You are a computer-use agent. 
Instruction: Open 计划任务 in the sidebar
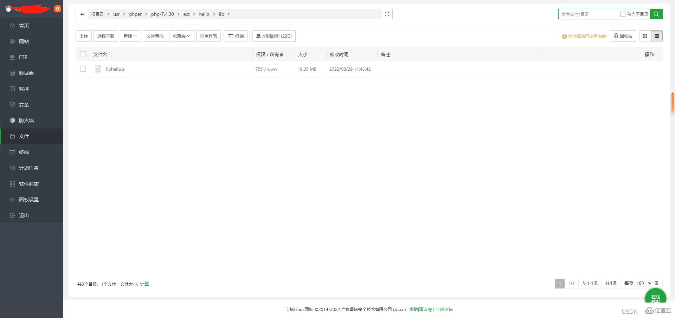[32, 168]
